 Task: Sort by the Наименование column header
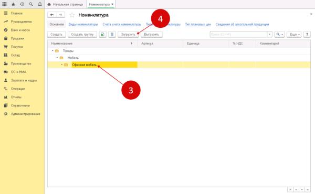point(62,44)
